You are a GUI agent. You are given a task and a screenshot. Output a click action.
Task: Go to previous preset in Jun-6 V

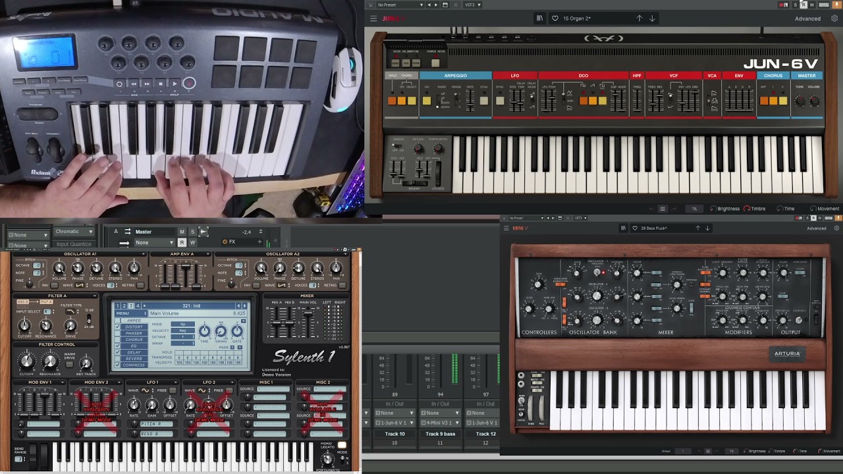[x=639, y=18]
